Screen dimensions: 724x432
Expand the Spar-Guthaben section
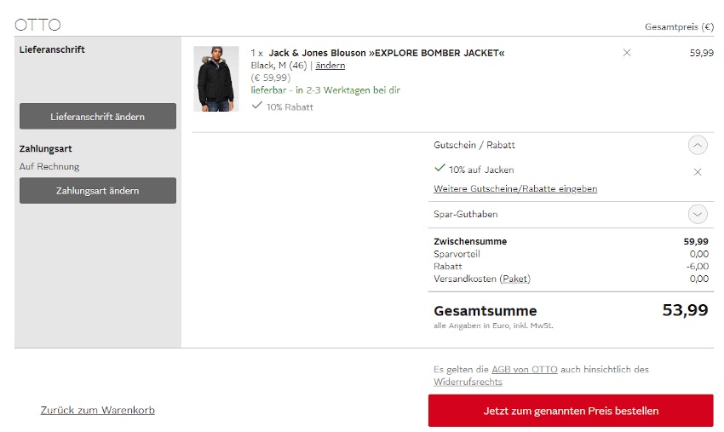click(x=698, y=215)
